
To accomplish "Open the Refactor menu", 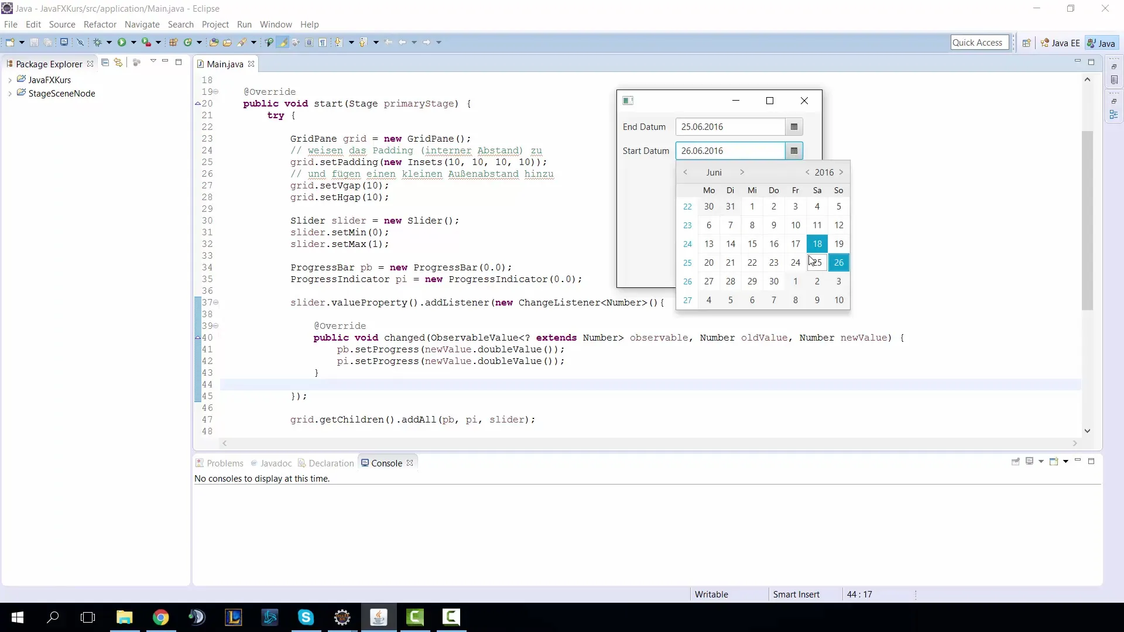I will click(x=100, y=25).
